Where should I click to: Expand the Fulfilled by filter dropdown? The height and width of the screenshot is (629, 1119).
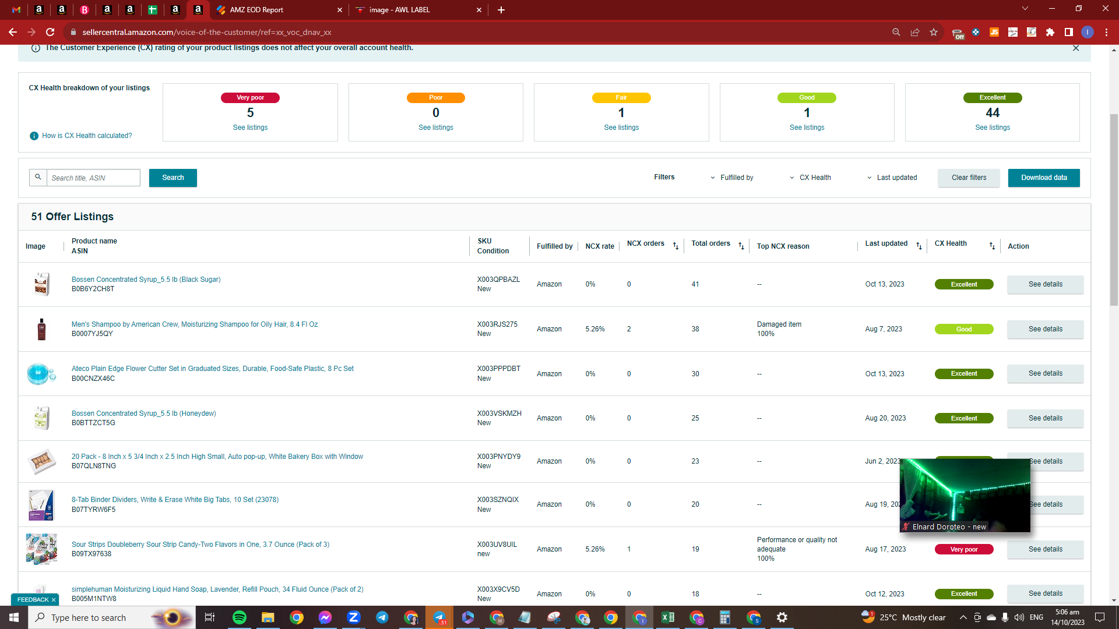(732, 178)
